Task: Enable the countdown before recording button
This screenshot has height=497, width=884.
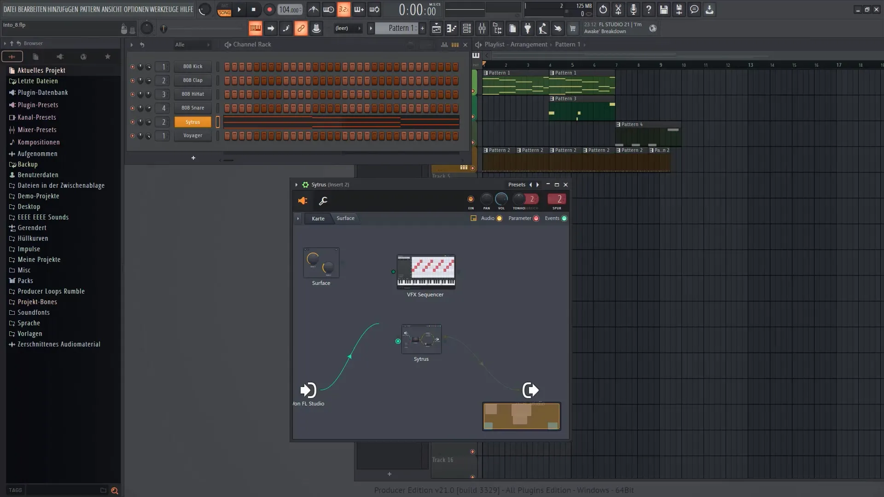Action: [x=344, y=9]
